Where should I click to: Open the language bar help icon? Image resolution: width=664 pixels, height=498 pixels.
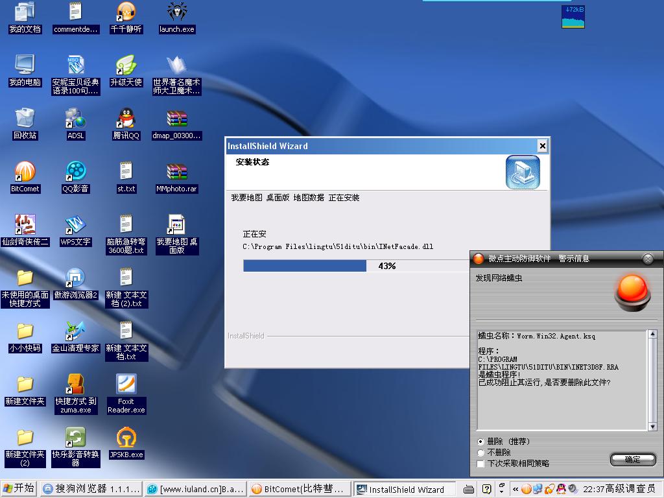tap(487, 489)
